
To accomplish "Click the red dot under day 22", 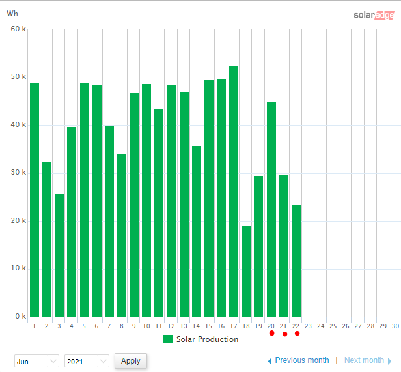I will coord(297,334).
